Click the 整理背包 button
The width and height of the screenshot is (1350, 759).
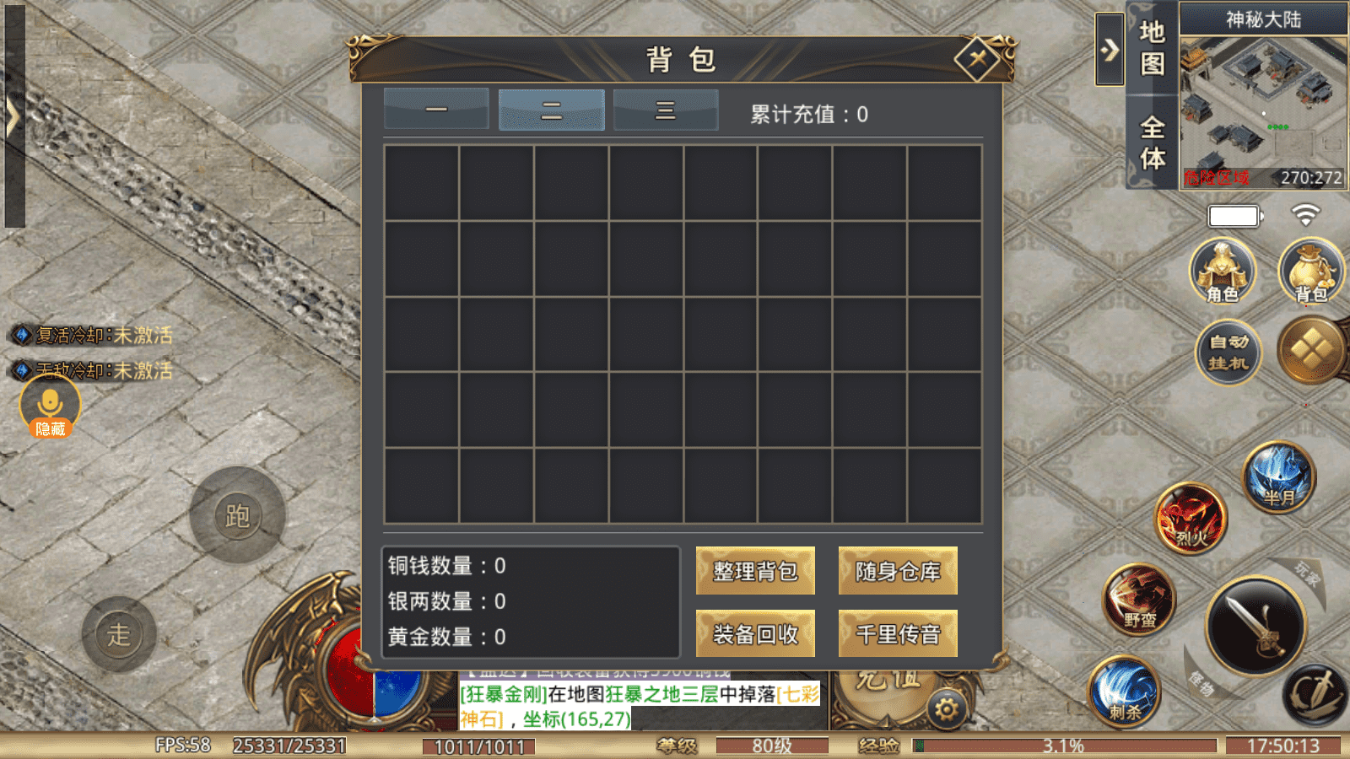coord(755,571)
